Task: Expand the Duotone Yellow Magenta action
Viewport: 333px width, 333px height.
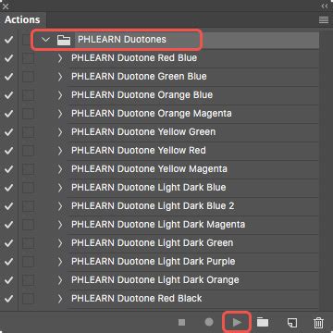Action: [x=60, y=169]
